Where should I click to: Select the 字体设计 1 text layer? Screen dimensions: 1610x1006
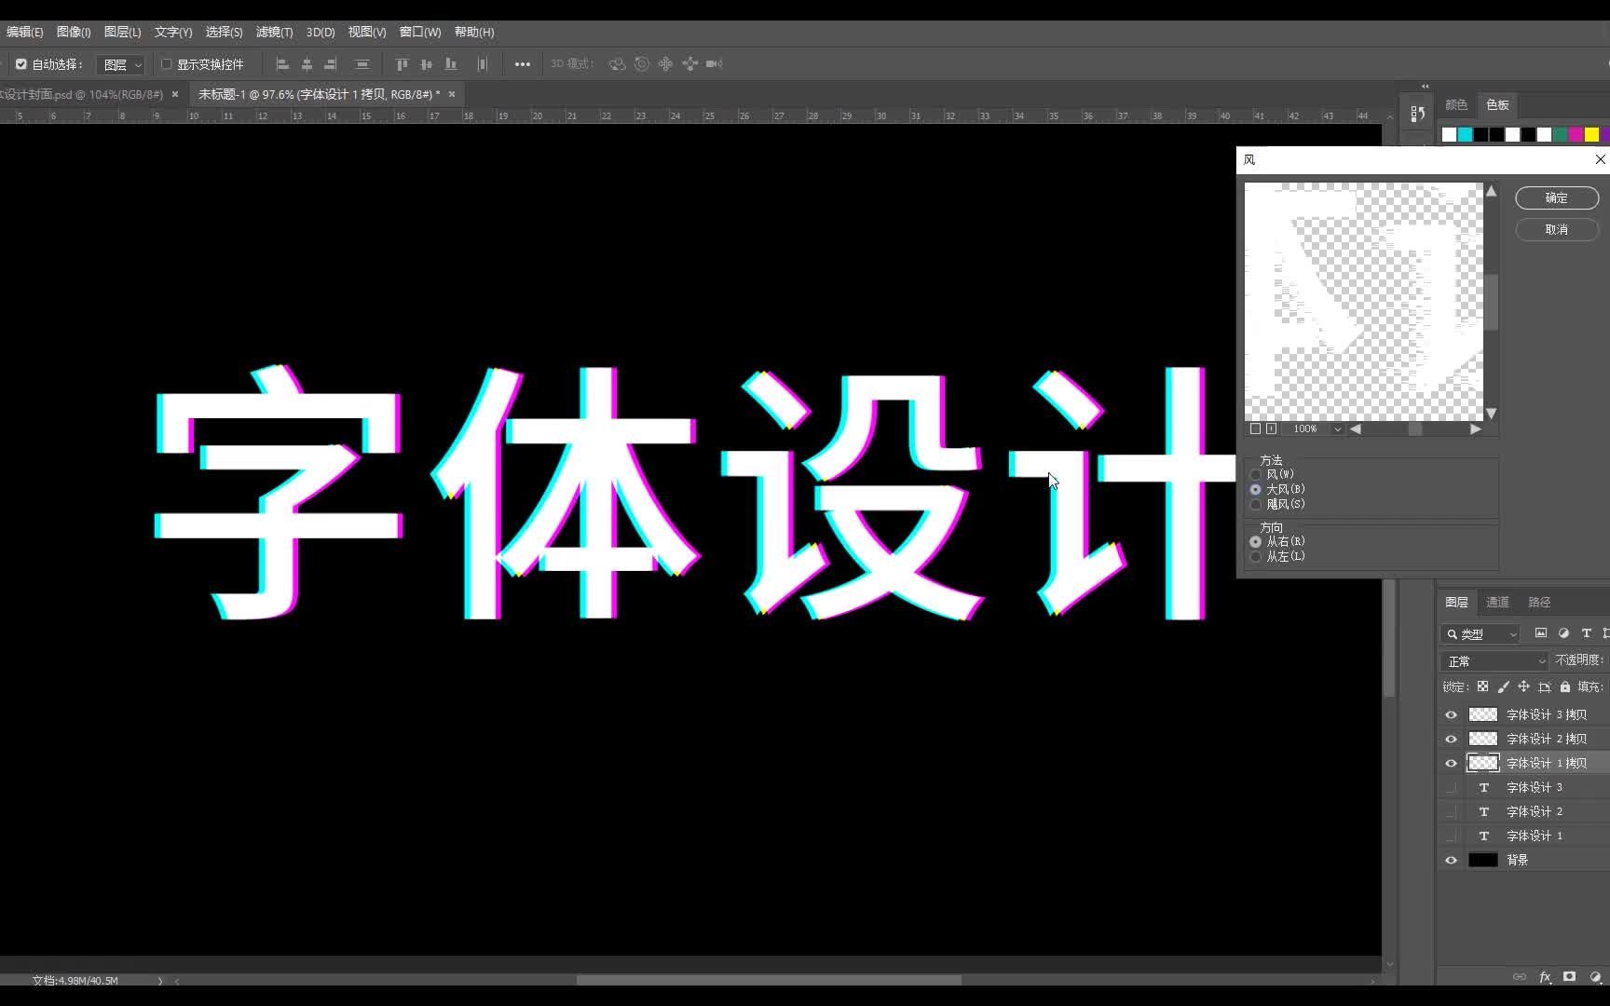pos(1535,836)
